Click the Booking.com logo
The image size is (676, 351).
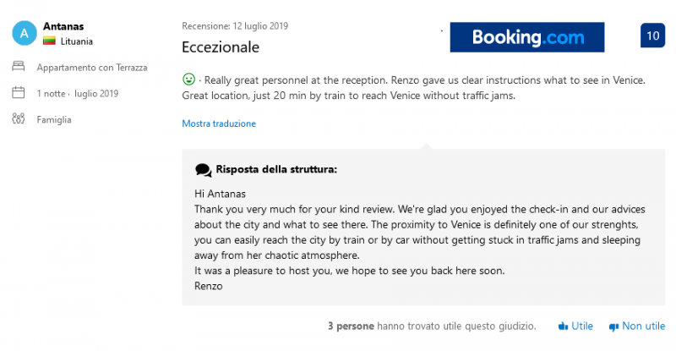click(527, 37)
